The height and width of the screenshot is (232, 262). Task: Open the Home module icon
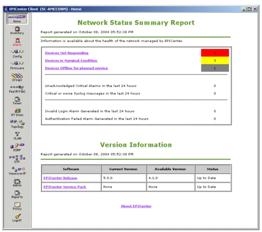[17, 18]
